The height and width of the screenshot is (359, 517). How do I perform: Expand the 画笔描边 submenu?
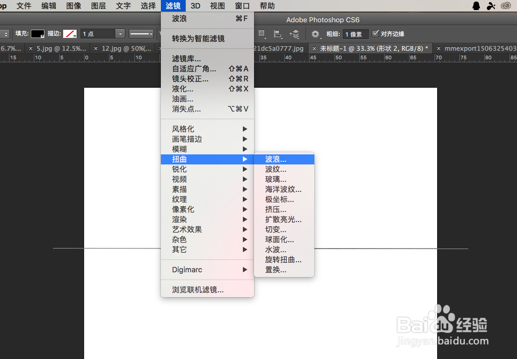click(x=207, y=139)
